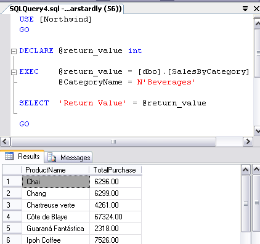Click the 2318.00 value cell
This screenshot has height=244, width=260.
point(116,229)
